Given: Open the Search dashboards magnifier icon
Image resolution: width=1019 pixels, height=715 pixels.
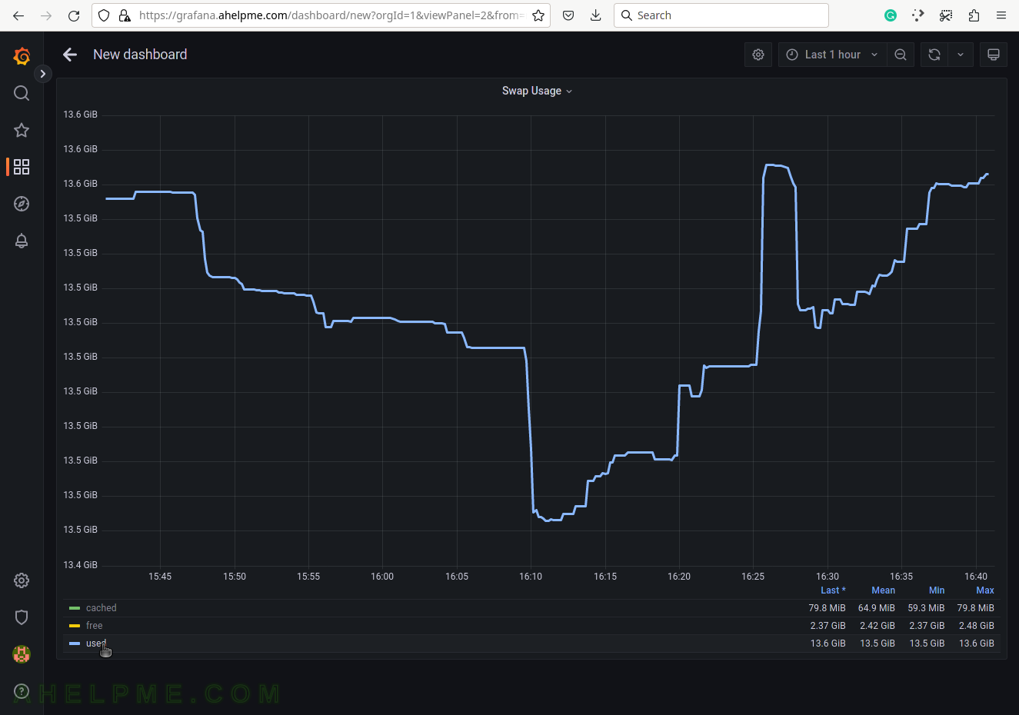Looking at the screenshot, I should [x=22, y=93].
